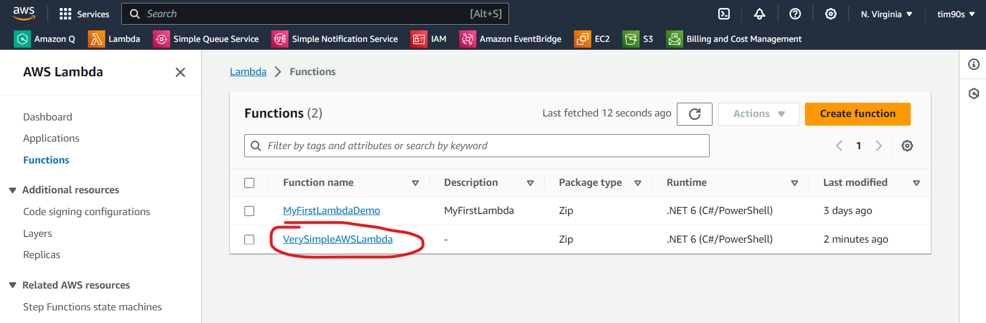The width and height of the screenshot is (986, 323).
Task: Sort by Runtime column arrow
Action: pos(795,183)
